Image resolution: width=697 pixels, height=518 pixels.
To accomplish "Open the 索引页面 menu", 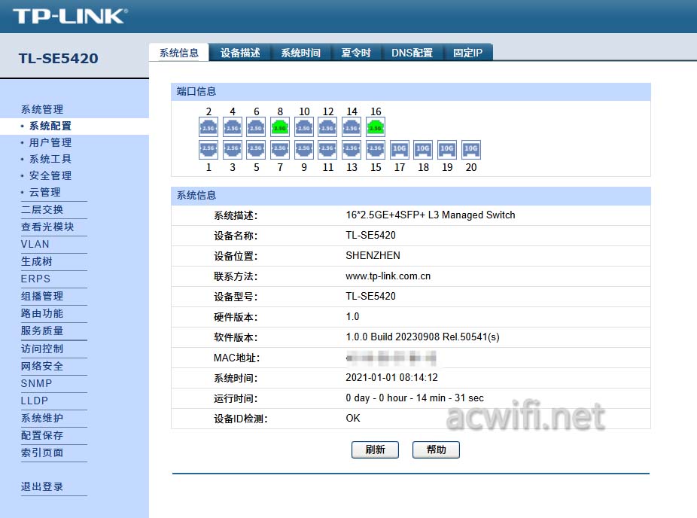I will [x=42, y=452].
